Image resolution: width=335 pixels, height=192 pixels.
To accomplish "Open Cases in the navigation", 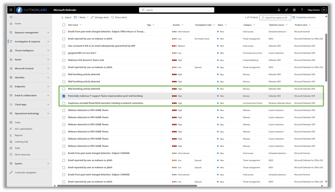I will click(x=17, y=122).
